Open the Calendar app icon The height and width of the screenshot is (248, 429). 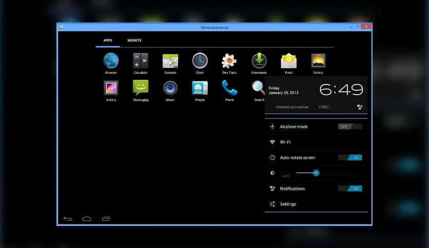tap(170, 61)
